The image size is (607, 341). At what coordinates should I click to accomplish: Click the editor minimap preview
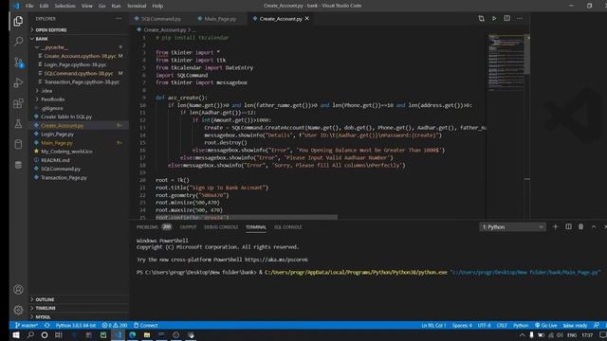[x=506, y=62]
